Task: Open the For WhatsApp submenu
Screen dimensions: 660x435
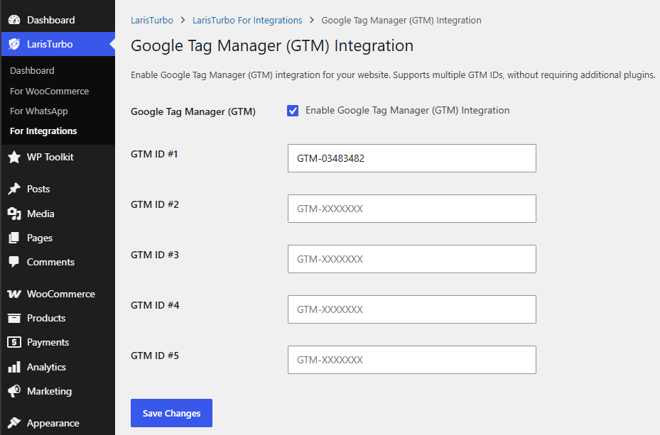Action: click(x=39, y=111)
